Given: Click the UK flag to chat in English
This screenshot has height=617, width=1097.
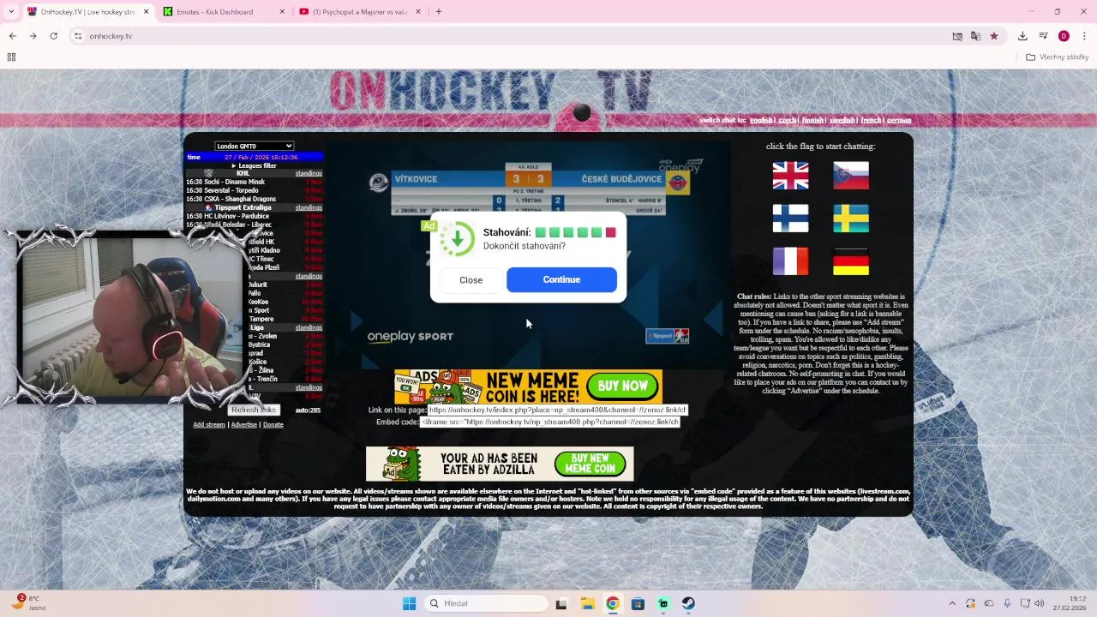Looking at the screenshot, I should 790,176.
